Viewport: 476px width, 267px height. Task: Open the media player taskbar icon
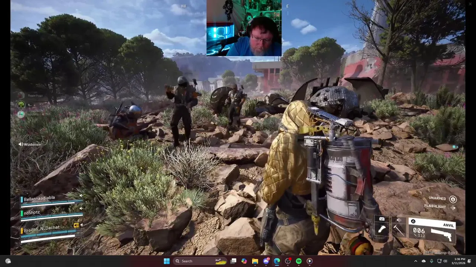coord(309,261)
